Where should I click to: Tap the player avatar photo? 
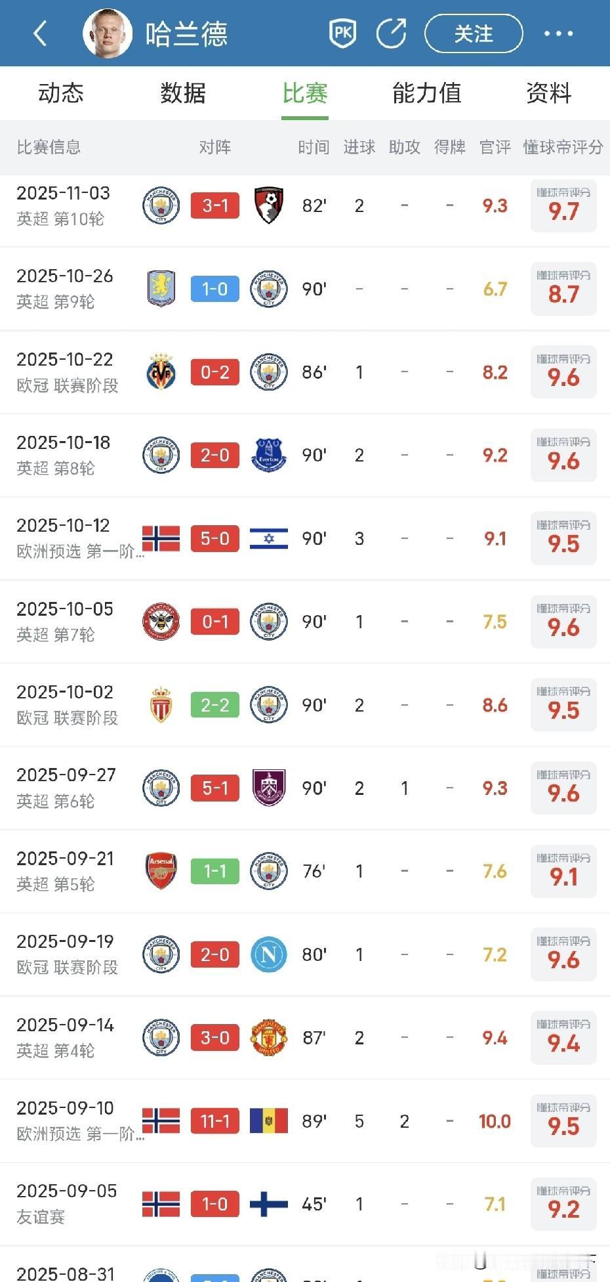coord(107,33)
